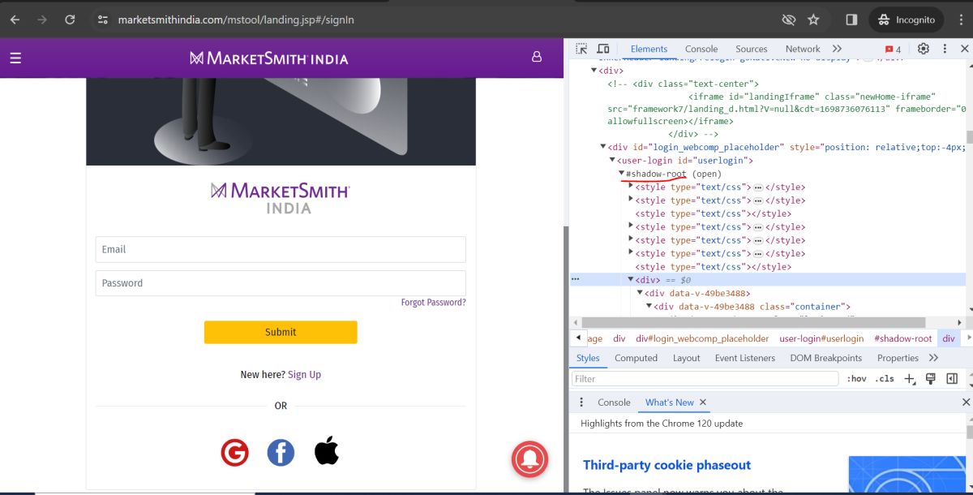The image size is (973, 495).
Task: Open the DevTools settings gear
Action: pos(924,49)
